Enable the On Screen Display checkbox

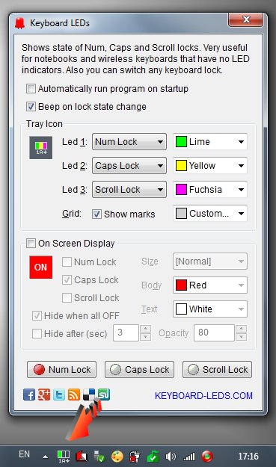[x=31, y=244]
